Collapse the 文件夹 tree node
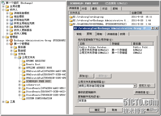This screenshot has height=116, width=161. tap(11, 54)
